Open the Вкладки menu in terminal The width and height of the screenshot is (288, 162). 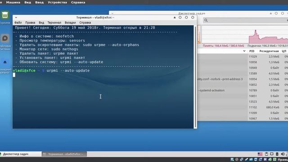point(70,22)
